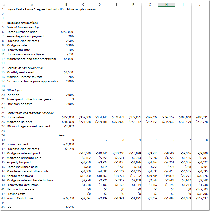The height and width of the screenshot is (211, 210).
Task: Select column J header
Action: pos(200,5)
